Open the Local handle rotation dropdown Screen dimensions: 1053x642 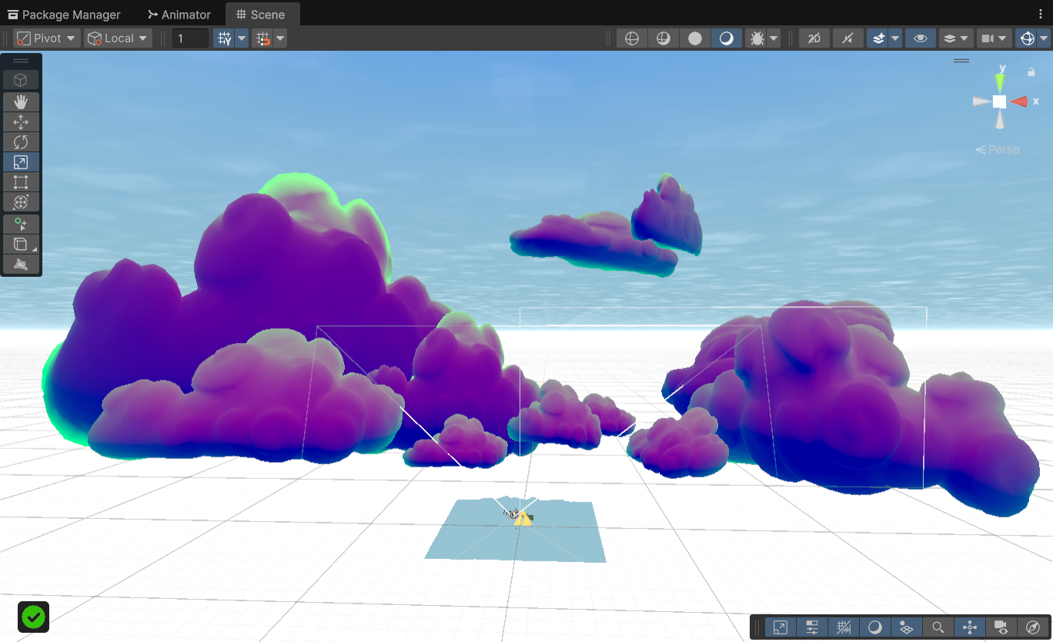coord(118,38)
